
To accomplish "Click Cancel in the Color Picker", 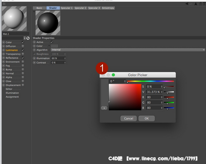I will (x=129, y=119).
